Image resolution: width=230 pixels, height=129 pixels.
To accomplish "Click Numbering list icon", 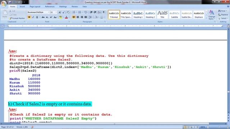I will [79, 12].
